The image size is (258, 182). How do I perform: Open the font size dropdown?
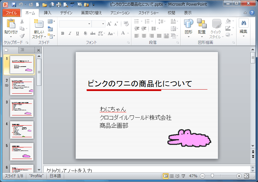(x=103, y=24)
